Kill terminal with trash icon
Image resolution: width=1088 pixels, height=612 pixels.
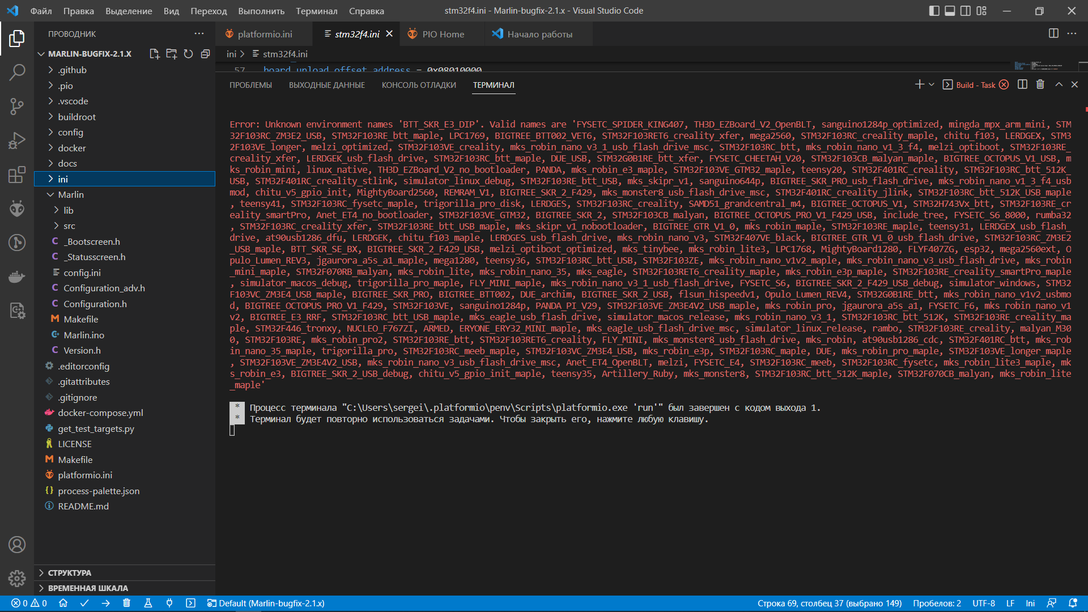click(1040, 84)
